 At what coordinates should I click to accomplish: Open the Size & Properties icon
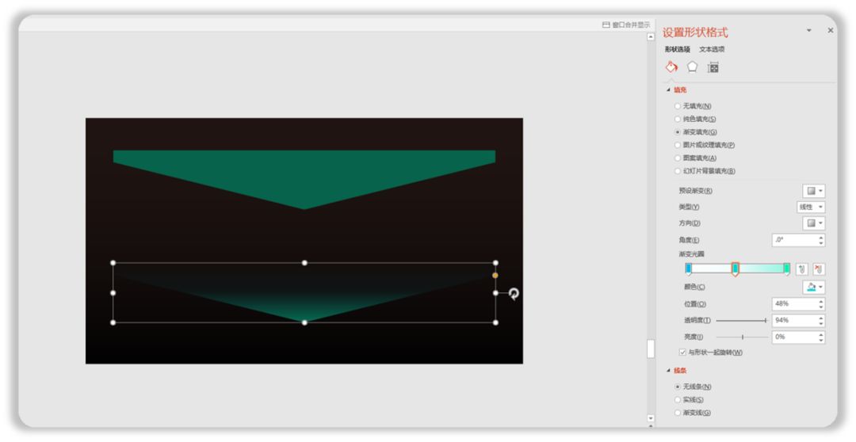[x=713, y=67]
